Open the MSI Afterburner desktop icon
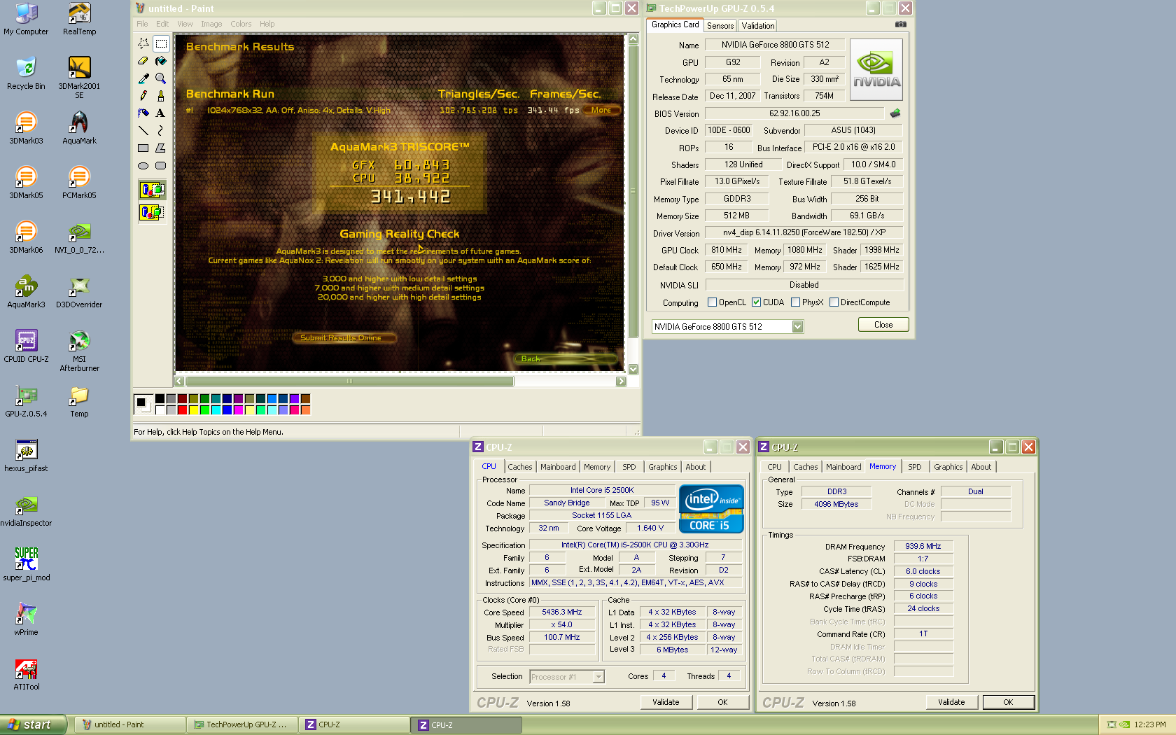This screenshot has height=735, width=1176. [79, 351]
